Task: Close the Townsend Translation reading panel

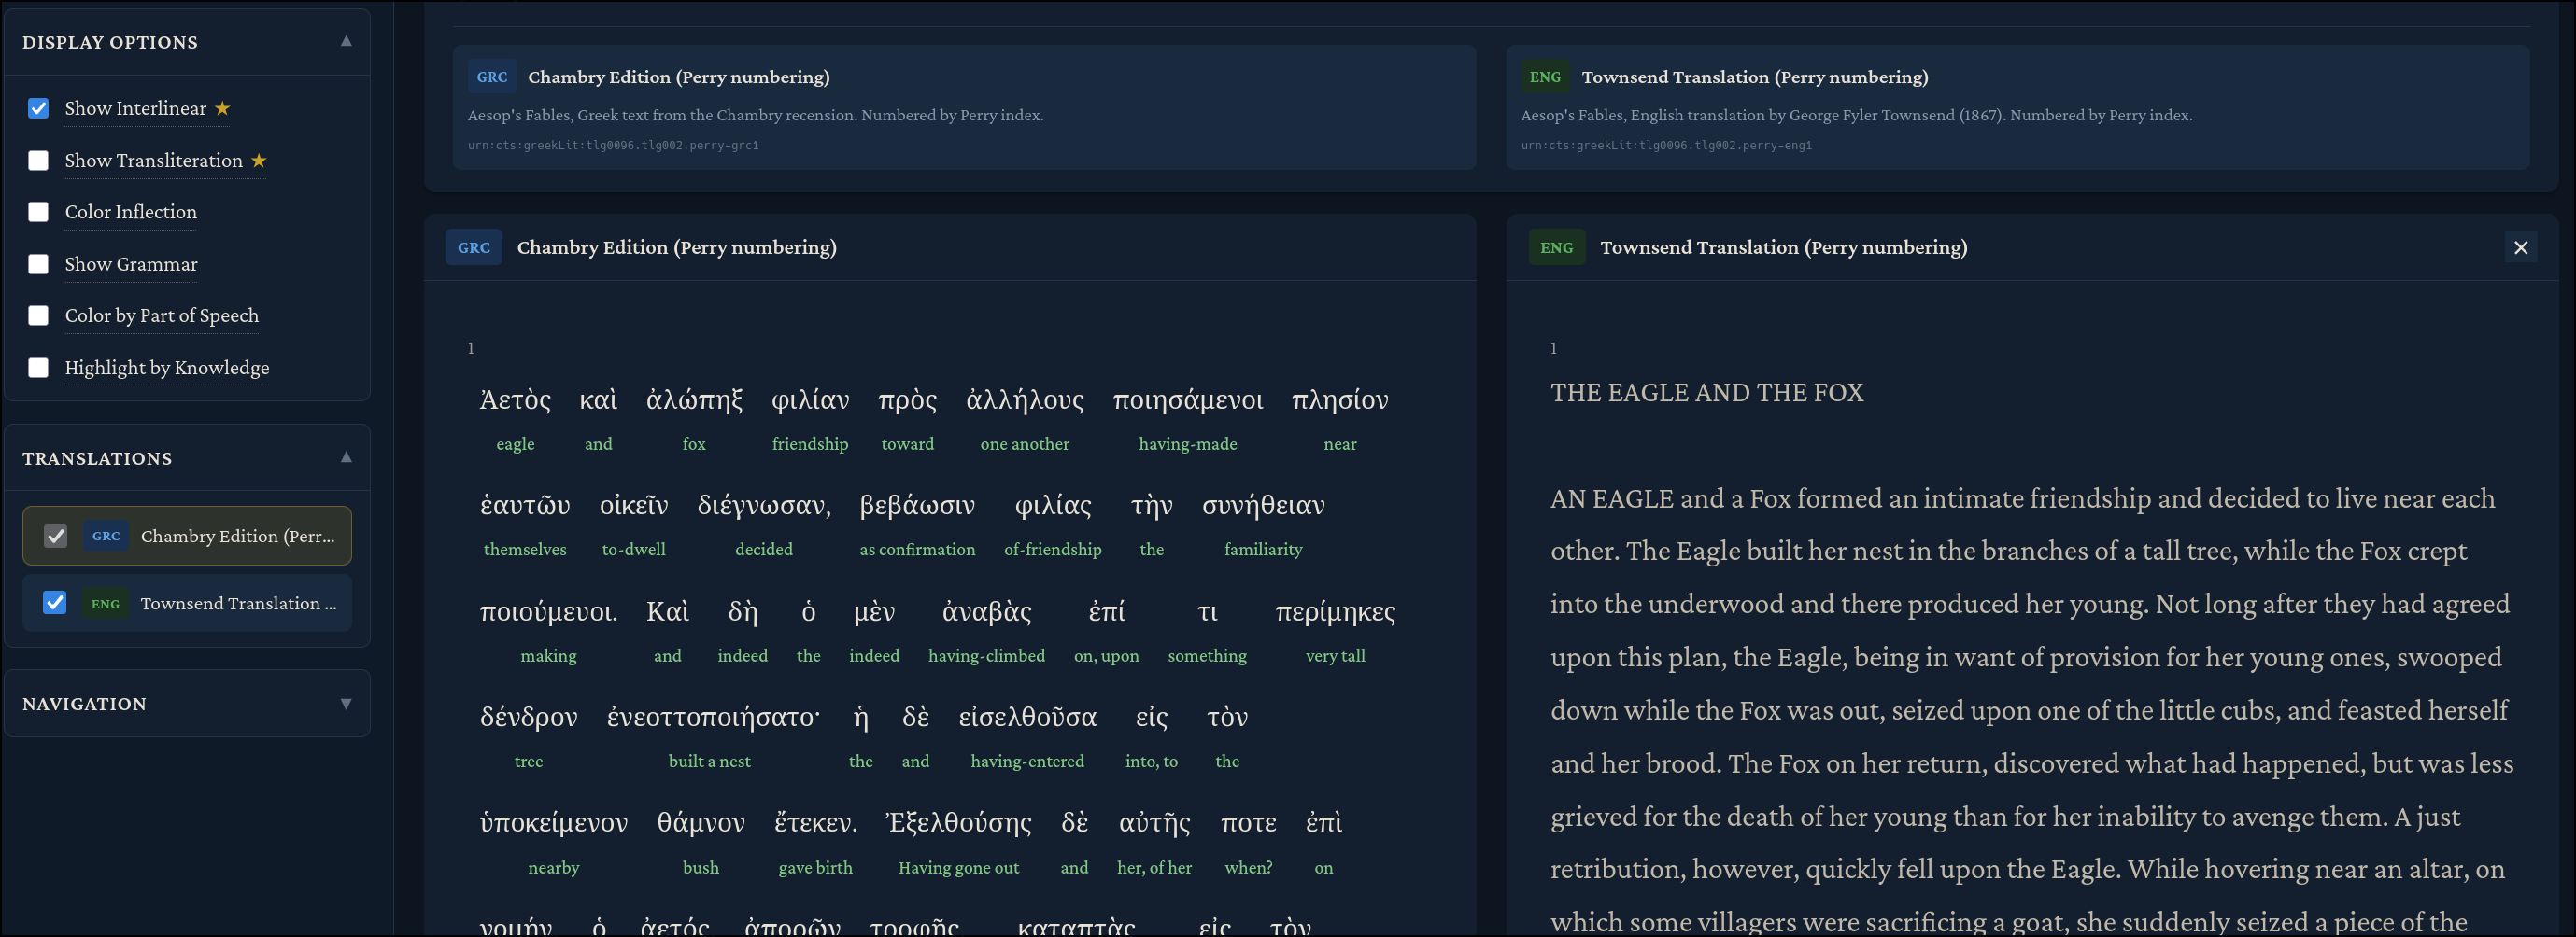Action: point(2521,246)
